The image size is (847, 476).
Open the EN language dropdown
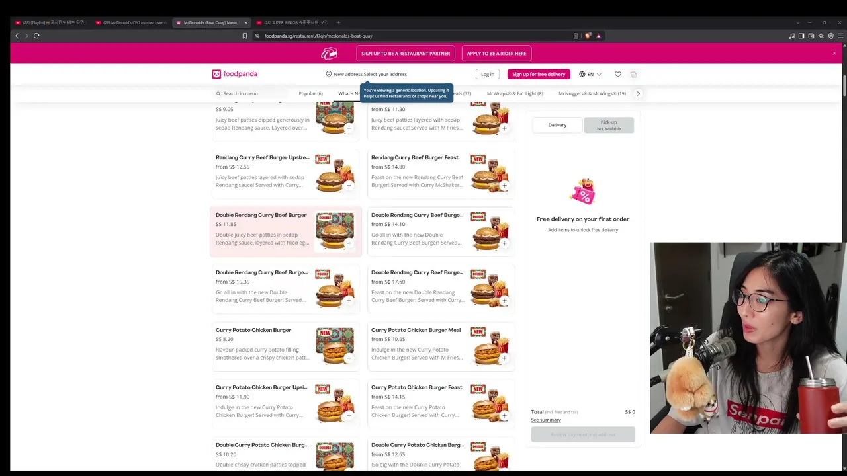click(x=590, y=74)
